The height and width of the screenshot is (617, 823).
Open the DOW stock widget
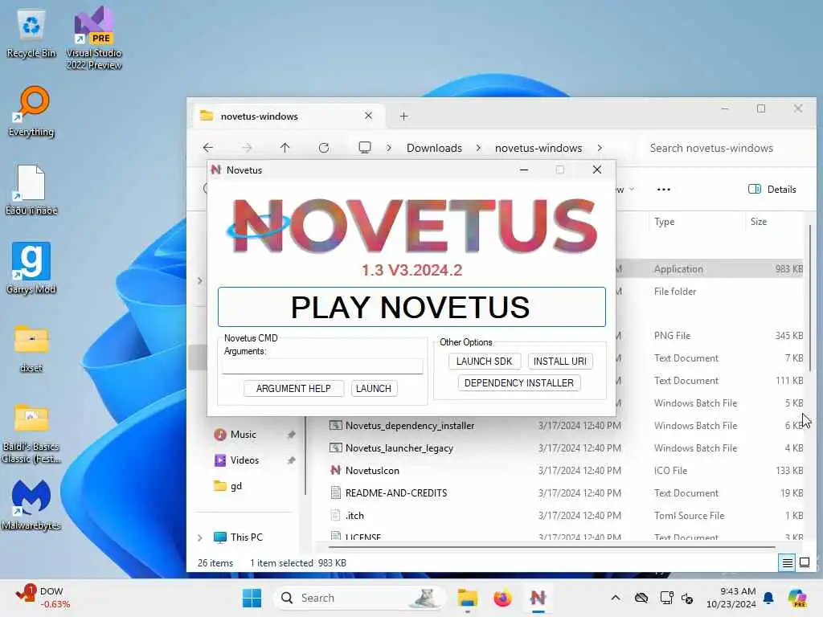coord(42,598)
